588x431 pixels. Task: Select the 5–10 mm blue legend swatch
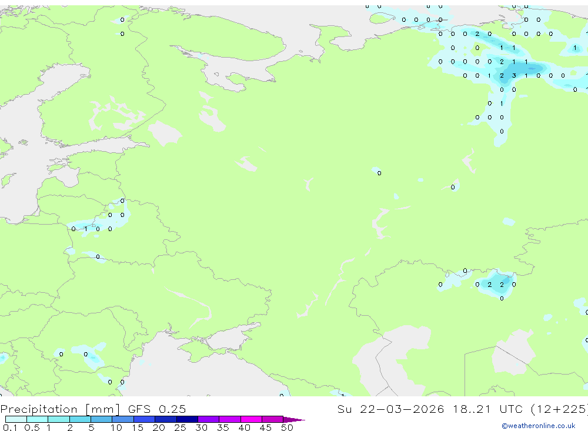(x=102, y=419)
